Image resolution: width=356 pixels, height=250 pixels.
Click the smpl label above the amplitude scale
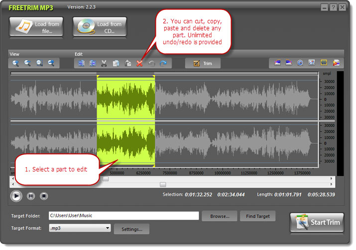click(x=327, y=74)
